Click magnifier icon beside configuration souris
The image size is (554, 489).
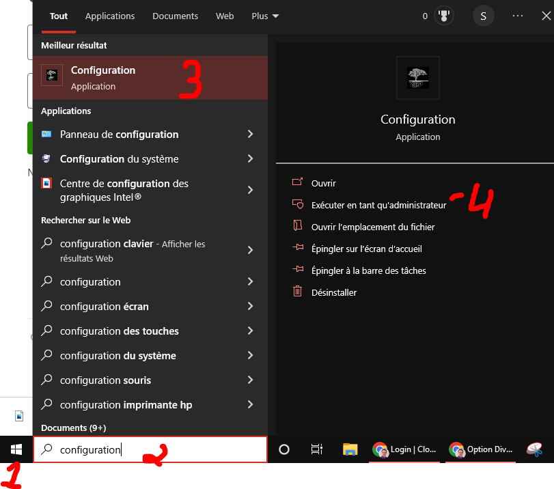[46, 380]
